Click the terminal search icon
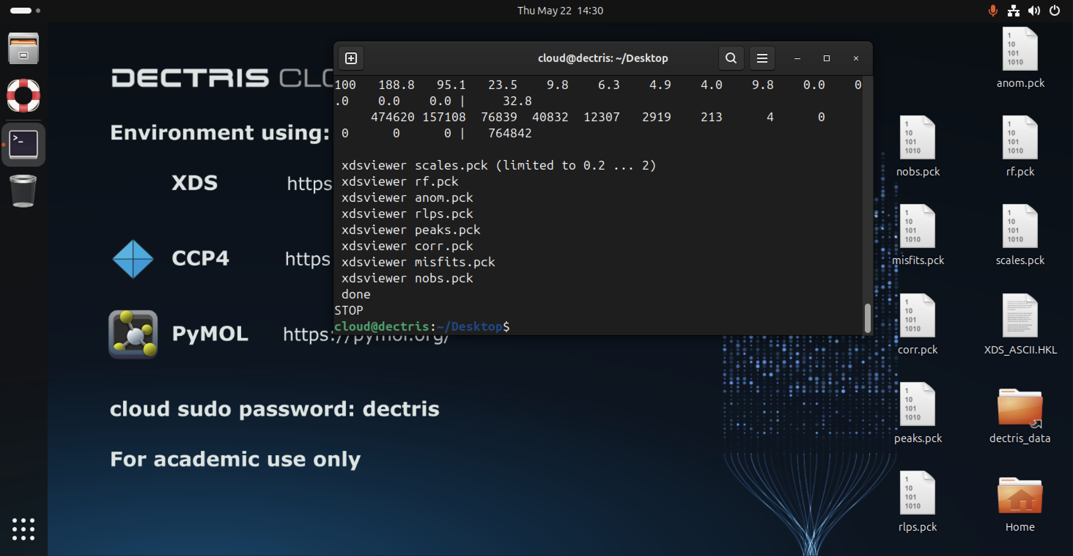 (731, 58)
